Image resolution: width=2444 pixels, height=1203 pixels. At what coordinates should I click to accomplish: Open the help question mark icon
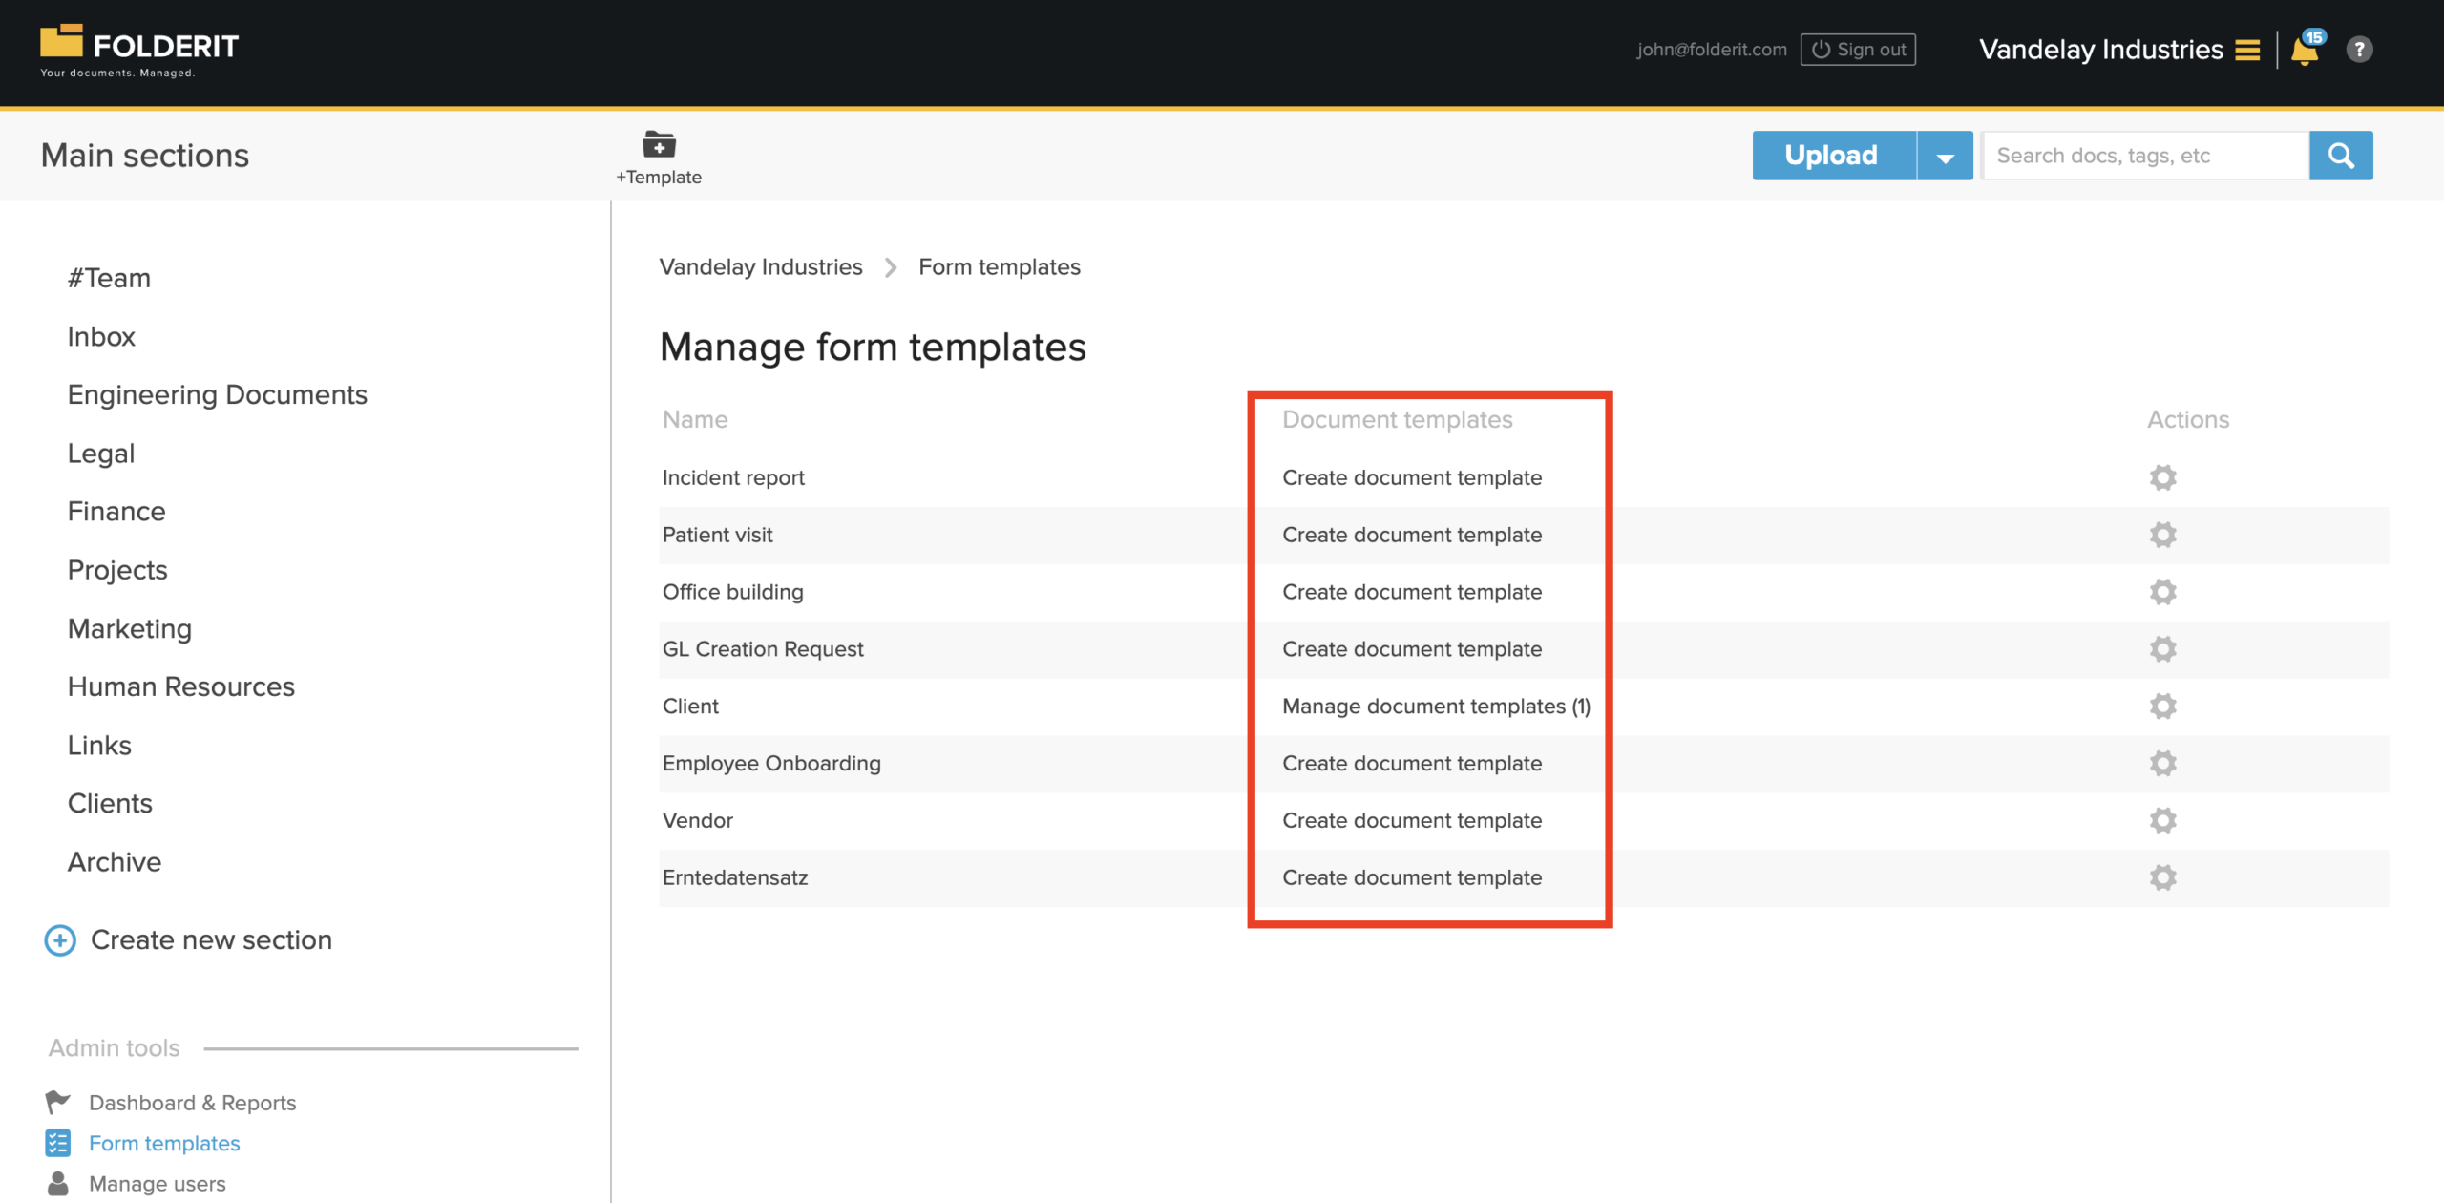point(2359,49)
